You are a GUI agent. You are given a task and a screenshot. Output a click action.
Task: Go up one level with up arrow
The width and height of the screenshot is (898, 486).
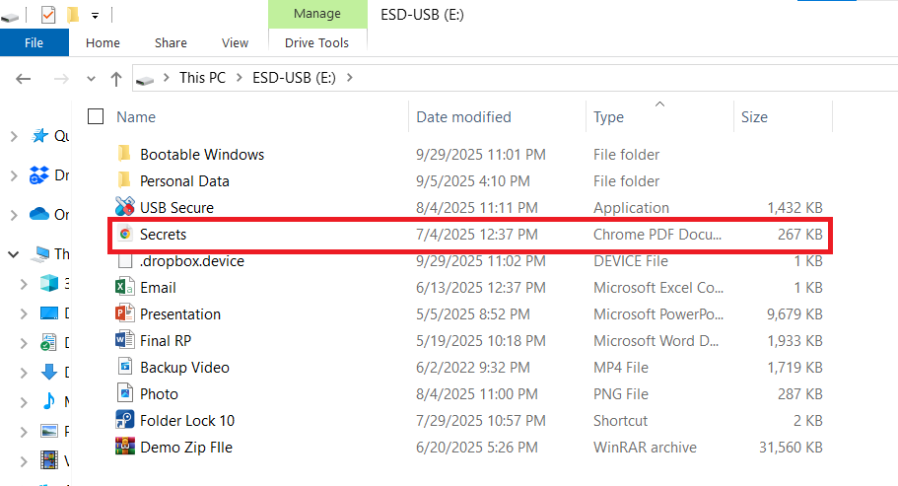tap(116, 79)
